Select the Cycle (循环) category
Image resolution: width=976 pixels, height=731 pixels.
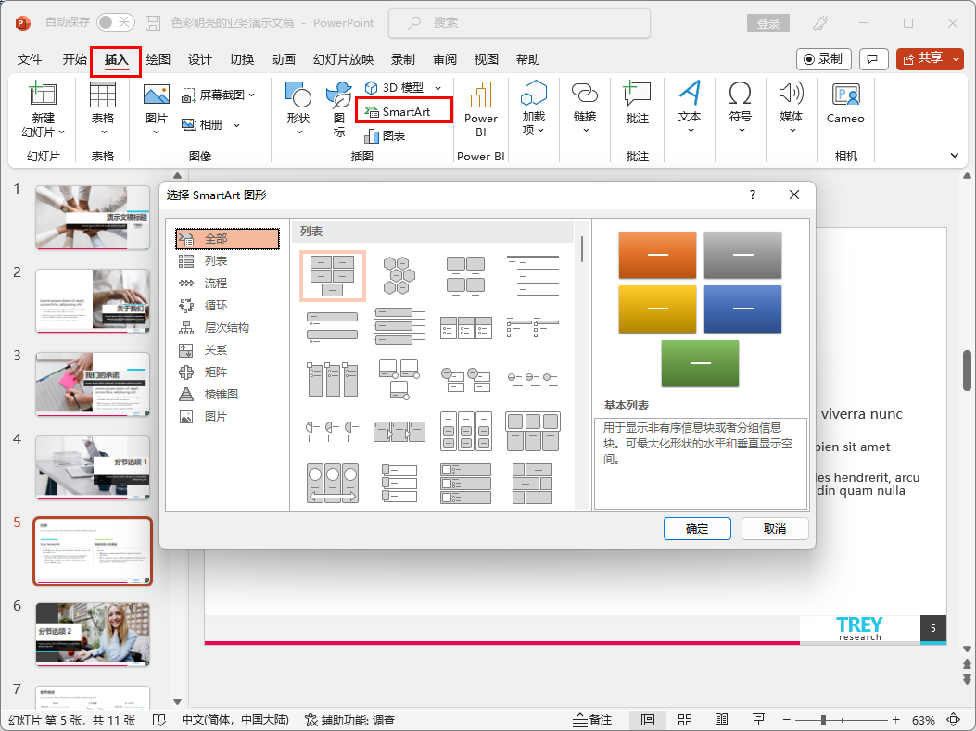pyautogui.click(x=227, y=306)
